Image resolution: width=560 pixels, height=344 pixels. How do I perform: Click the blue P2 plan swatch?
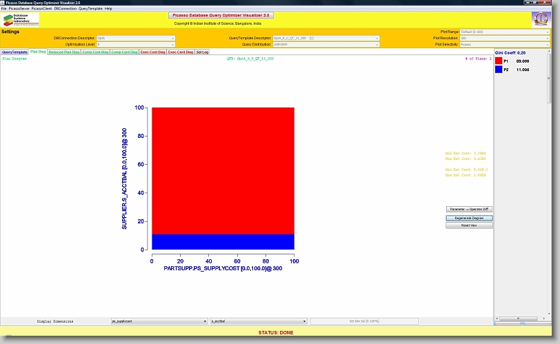click(x=499, y=70)
